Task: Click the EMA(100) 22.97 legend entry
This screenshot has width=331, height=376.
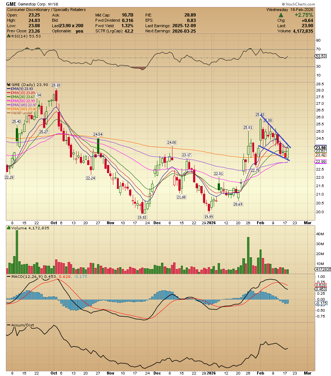Action: [22, 105]
